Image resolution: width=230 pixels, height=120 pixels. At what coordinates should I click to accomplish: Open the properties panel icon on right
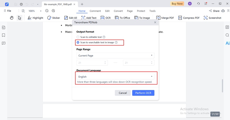(x=227, y=27)
